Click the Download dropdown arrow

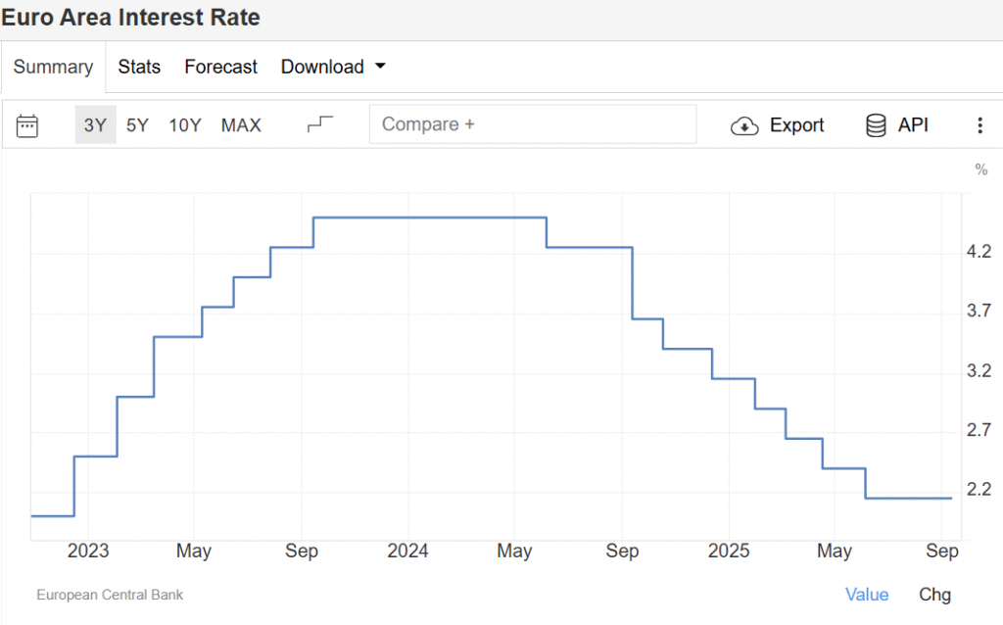point(380,67)
